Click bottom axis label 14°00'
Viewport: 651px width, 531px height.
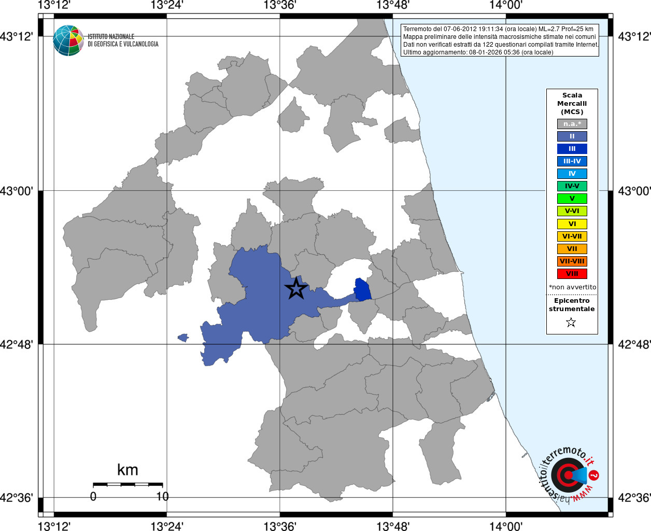point(506,526)
